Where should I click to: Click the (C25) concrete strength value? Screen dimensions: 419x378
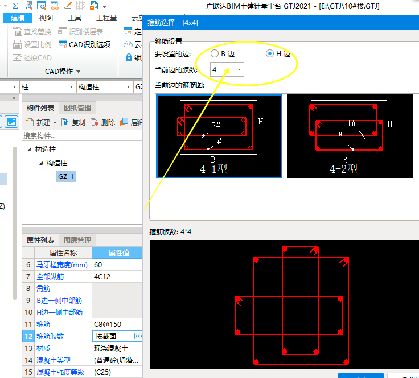coord(117,372)
